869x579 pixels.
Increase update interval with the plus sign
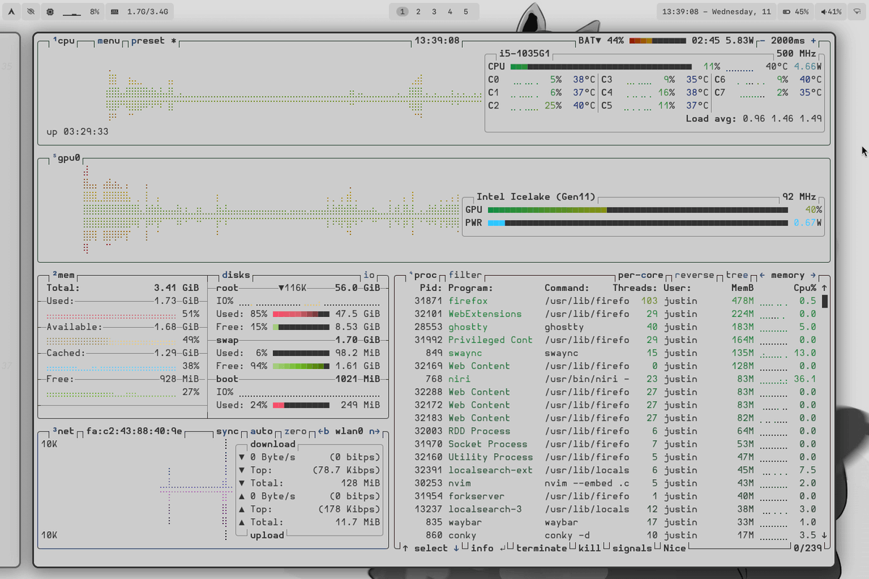(x=813, y=41)
